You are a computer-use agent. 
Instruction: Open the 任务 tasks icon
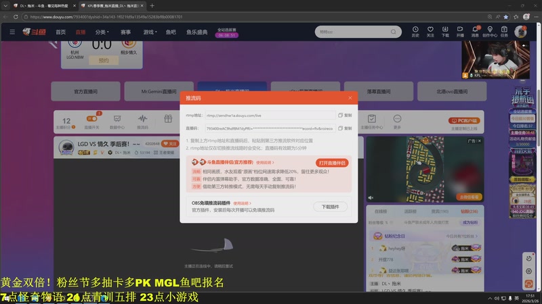(x=504, y=32)
